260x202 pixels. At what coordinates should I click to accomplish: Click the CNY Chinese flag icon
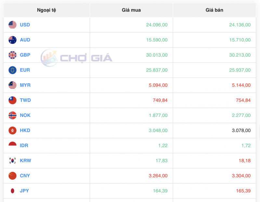12,176
